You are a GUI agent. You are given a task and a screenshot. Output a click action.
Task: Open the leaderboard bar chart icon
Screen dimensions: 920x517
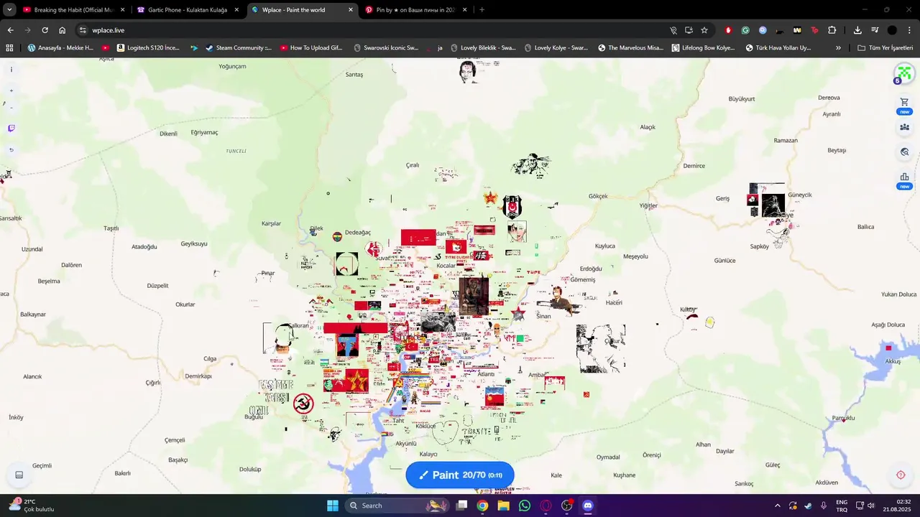tap(904, 177)
